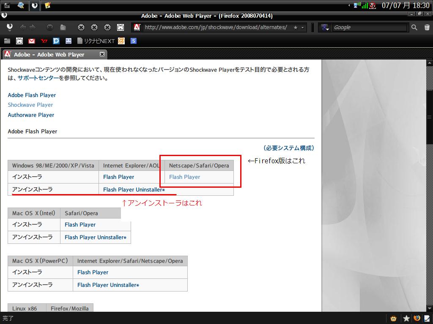Choose a search engine from Google dropdown

[x=325, y=27]
